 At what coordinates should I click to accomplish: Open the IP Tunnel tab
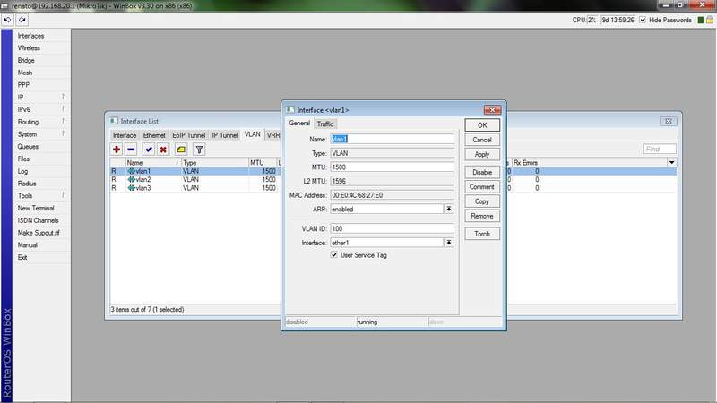pyautogui.click(x=225, y=135)
